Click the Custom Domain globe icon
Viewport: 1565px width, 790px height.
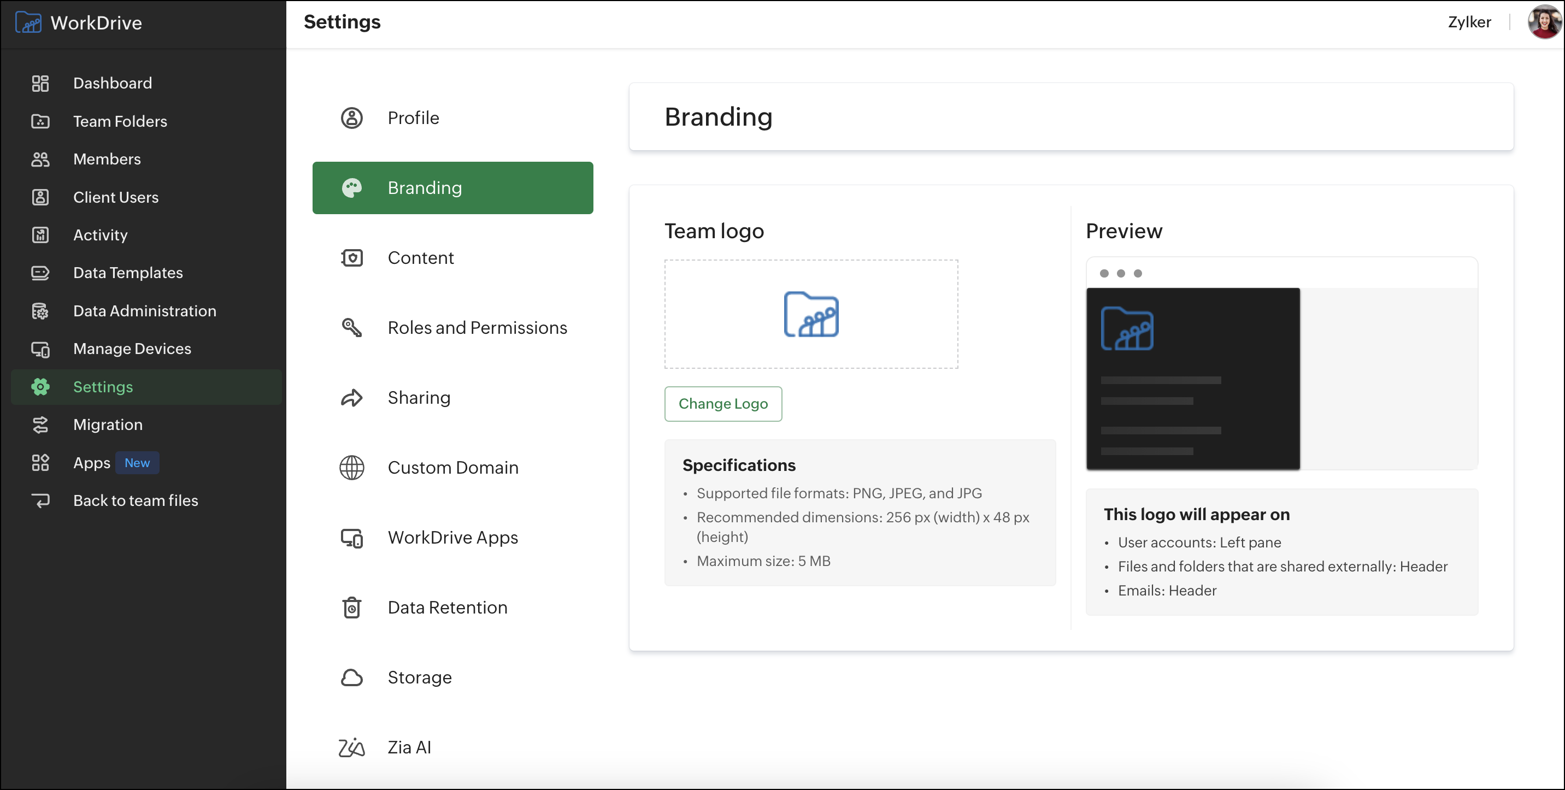click(352, 468)
